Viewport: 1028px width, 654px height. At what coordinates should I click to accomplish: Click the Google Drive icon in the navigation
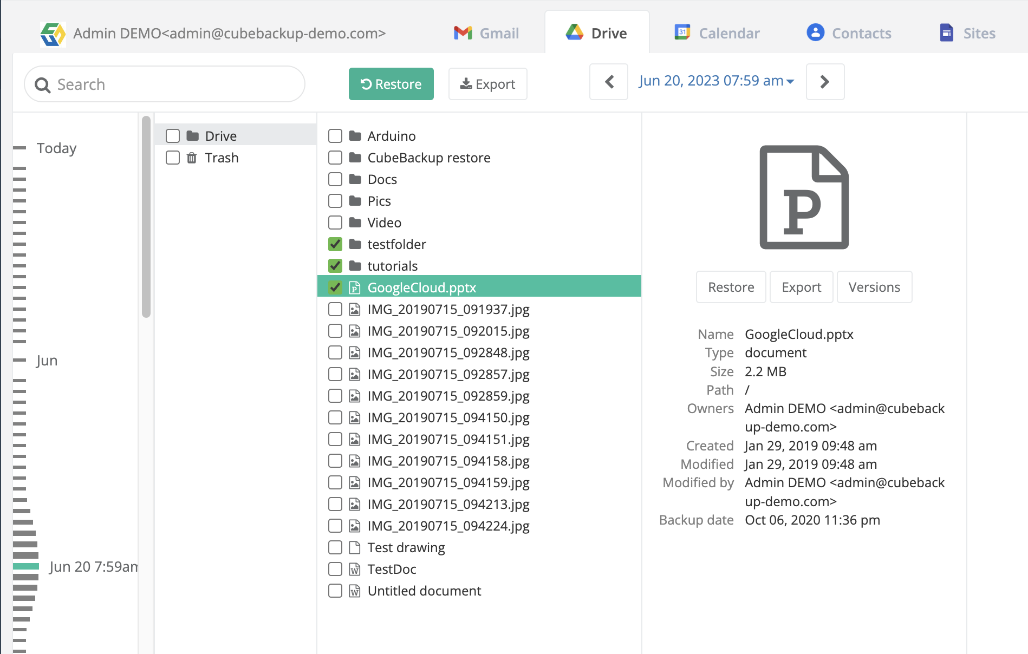click(574, 32)
